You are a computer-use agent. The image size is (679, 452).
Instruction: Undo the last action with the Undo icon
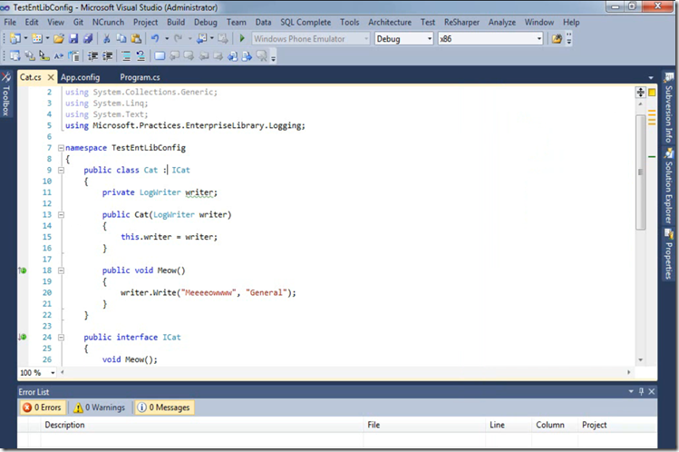pos(155,39)
